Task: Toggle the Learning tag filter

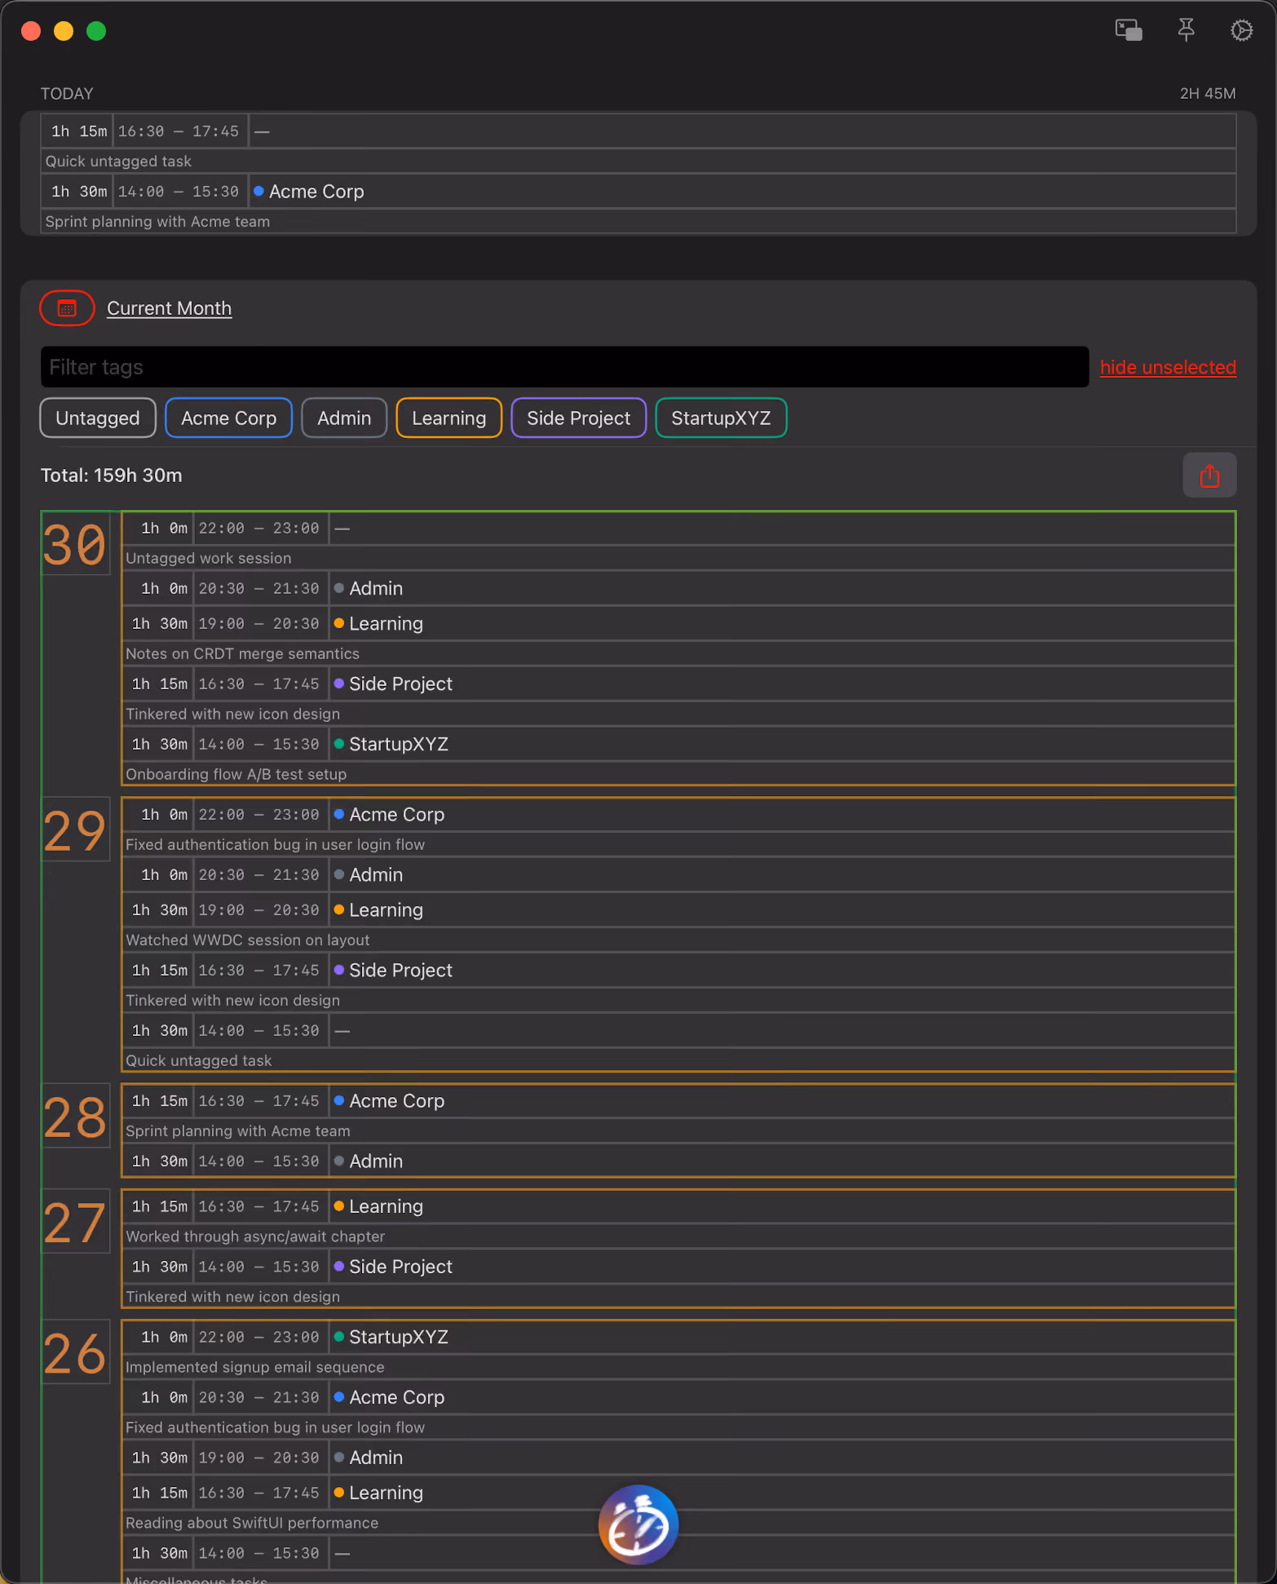Action: pyautogui.click(x=448, y=418)
